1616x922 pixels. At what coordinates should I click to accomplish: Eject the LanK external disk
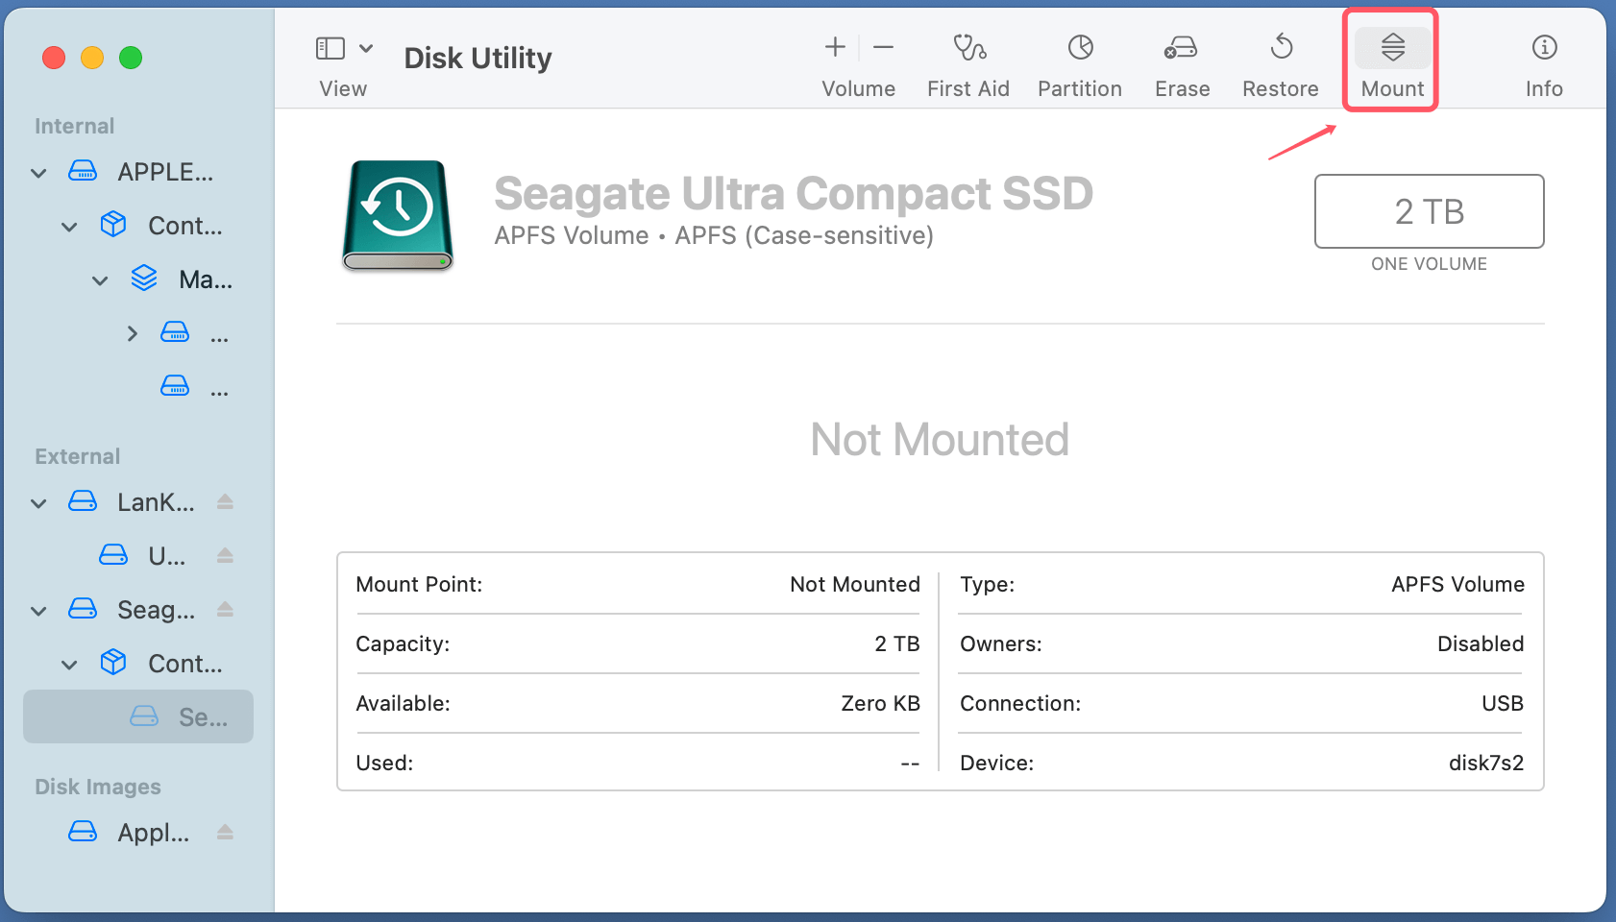coord(225,501)
